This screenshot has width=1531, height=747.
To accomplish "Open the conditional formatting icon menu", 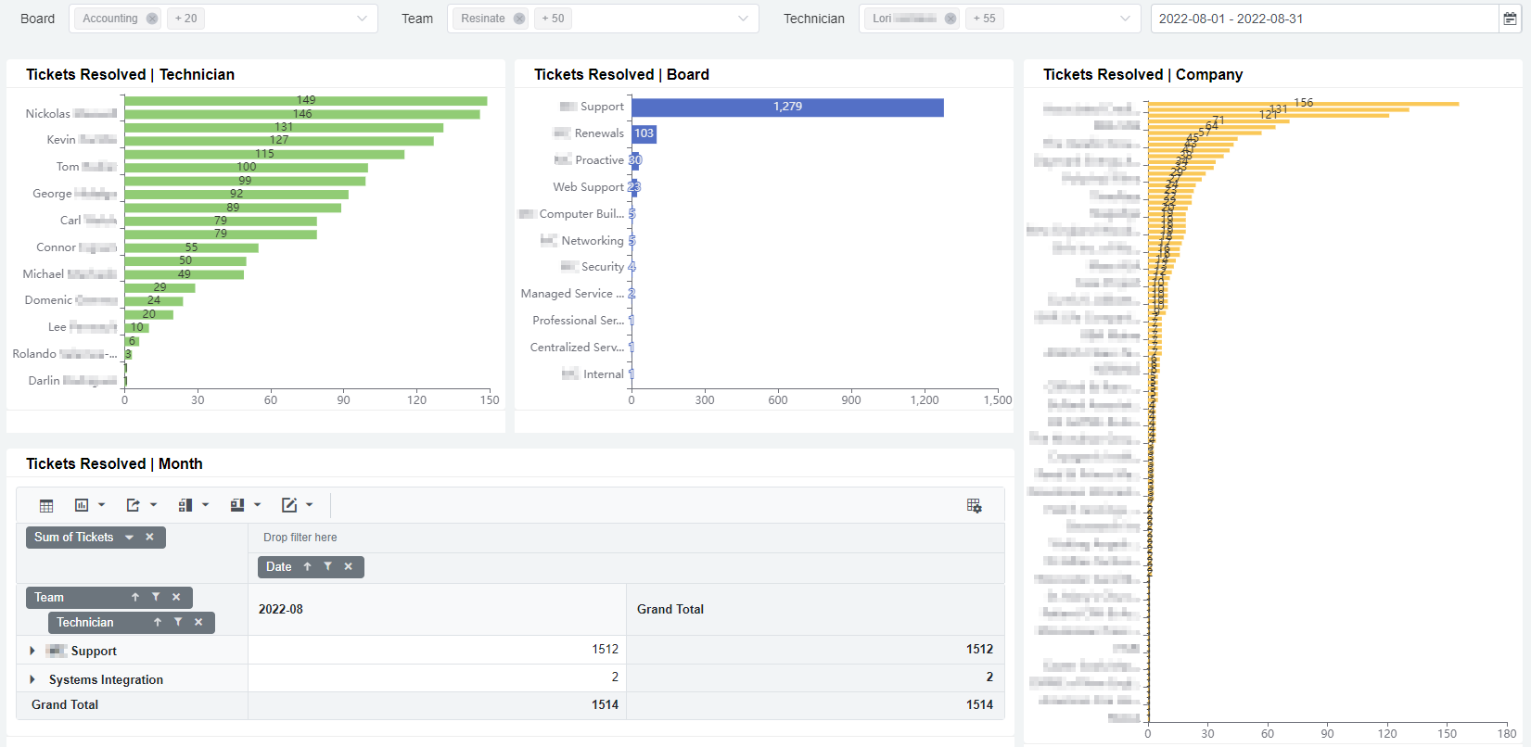I will 297,505.
